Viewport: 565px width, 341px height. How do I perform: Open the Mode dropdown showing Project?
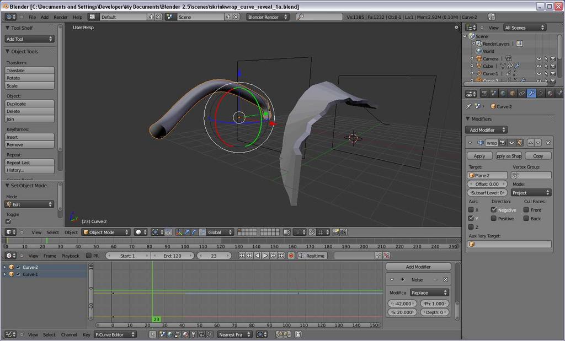531,193
